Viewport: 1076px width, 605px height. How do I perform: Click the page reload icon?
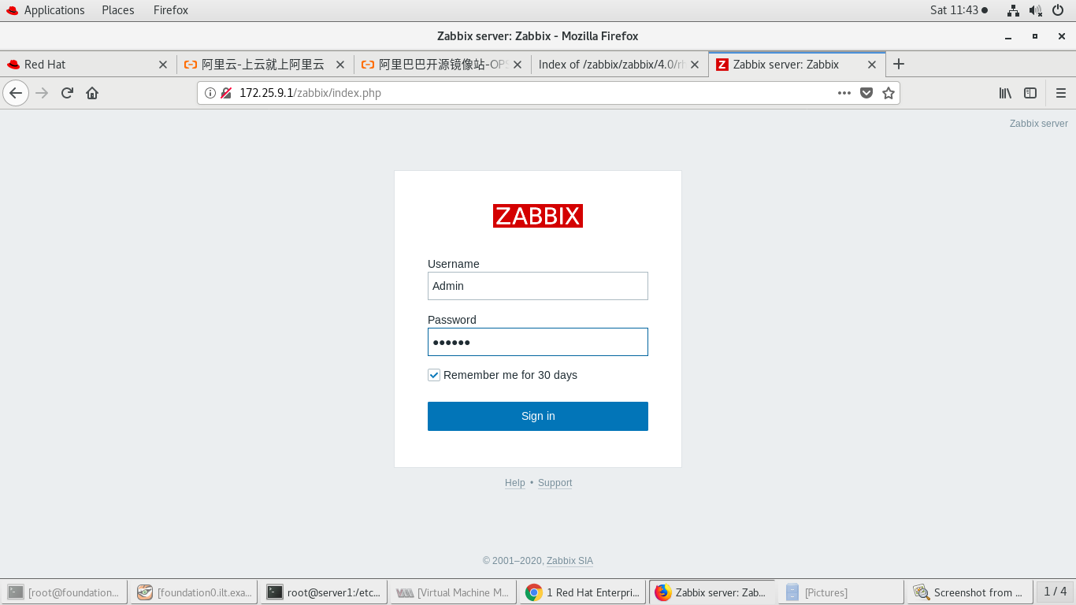click(67, 92)
